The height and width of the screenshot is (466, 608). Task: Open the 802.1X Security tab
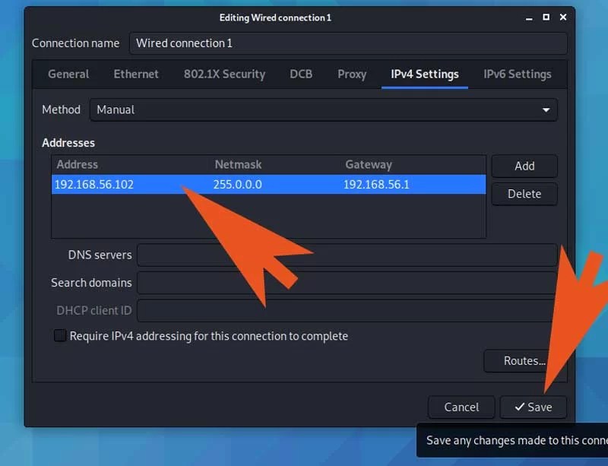pos(223,74)
